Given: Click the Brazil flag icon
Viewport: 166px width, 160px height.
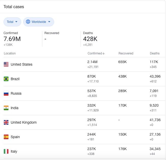Looking at the screenshot, I should pos(6,79).
